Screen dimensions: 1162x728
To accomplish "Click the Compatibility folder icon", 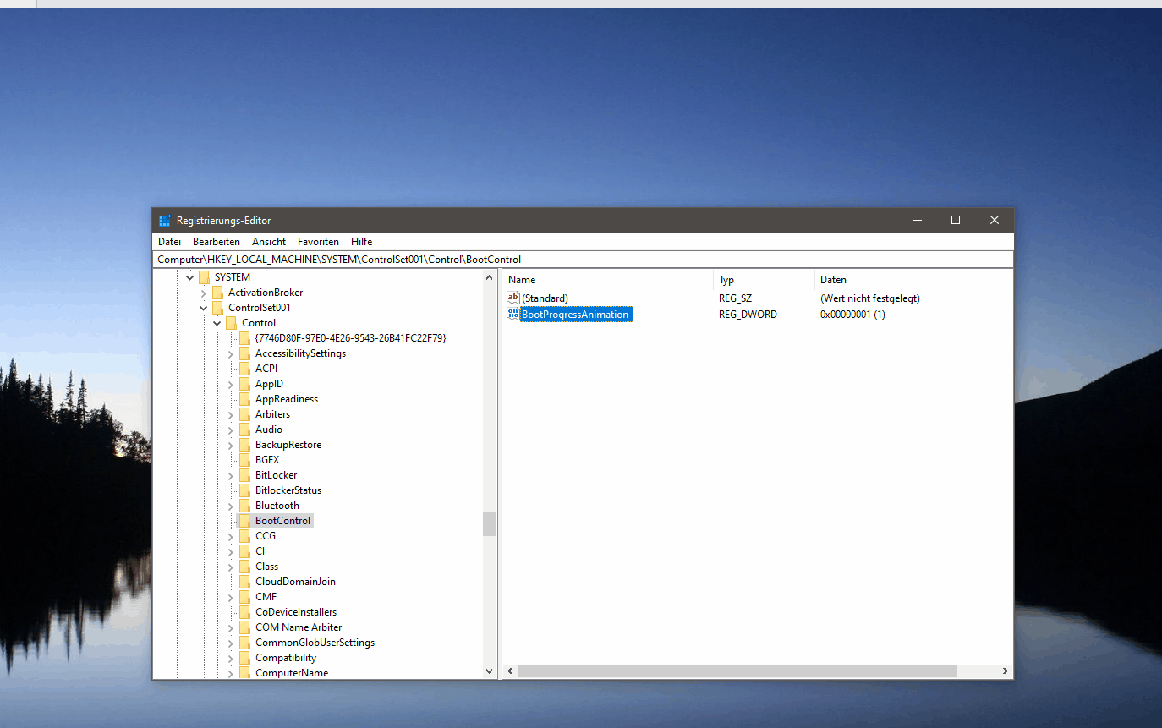I will (244, 658).
